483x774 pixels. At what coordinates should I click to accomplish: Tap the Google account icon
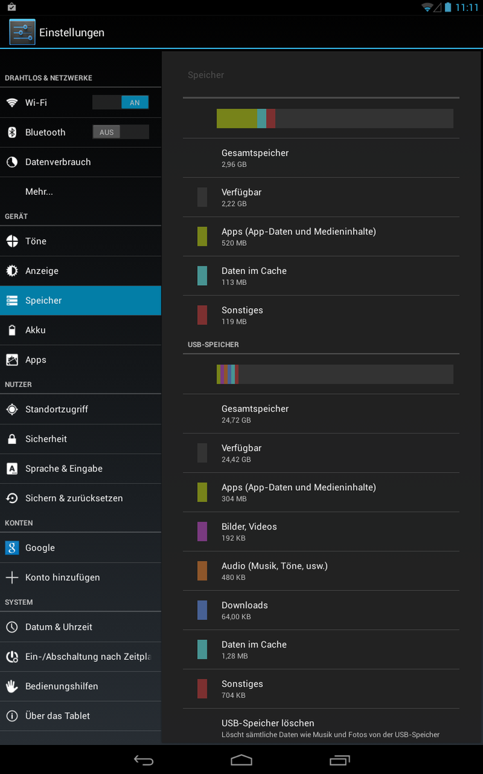12,548
